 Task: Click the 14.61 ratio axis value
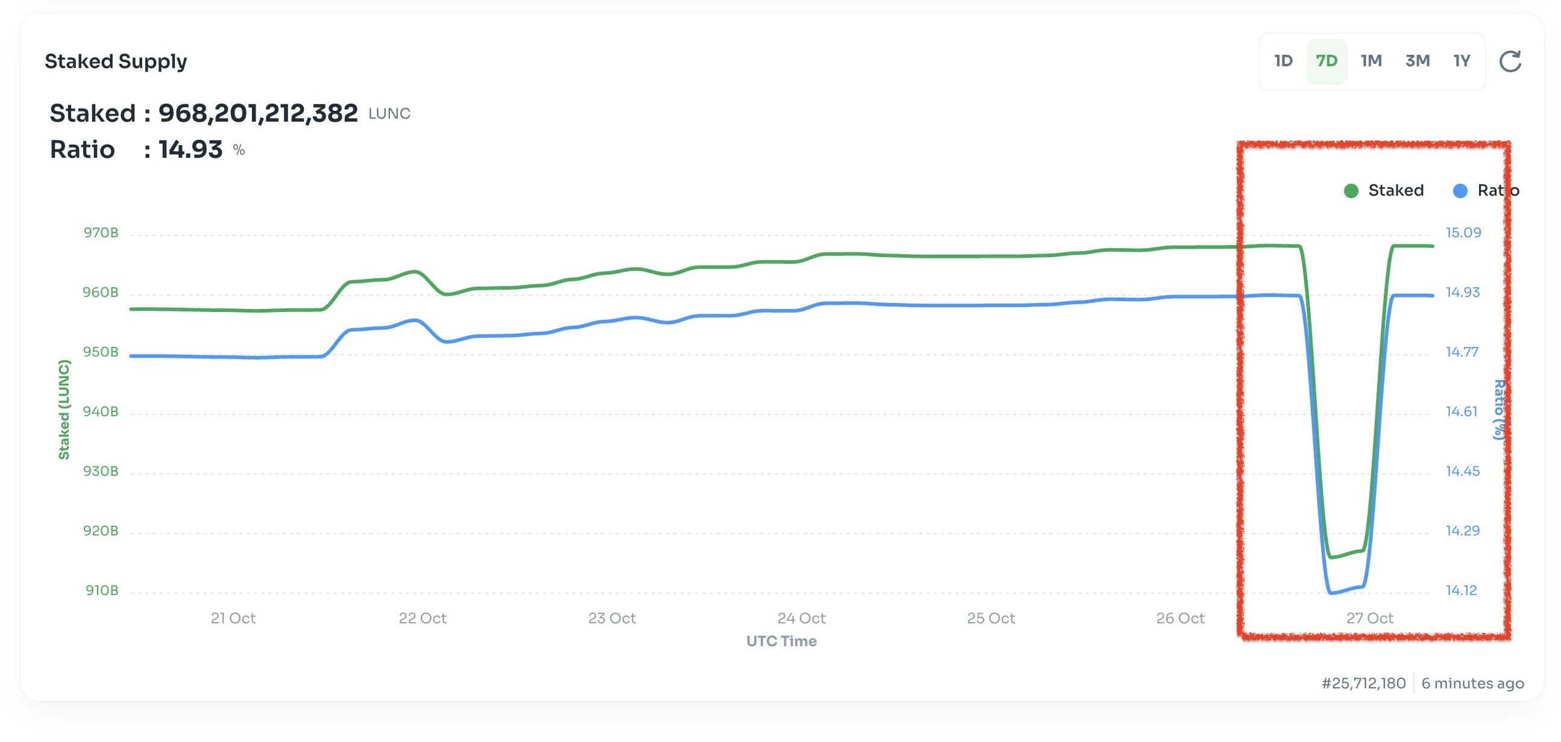click(1462, 412)
